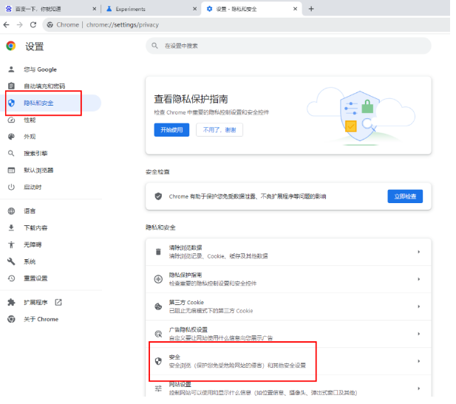The height and width of the screenshot is (404, 456).
Task: Close the Experiments tab
Action: pos(194,9)
